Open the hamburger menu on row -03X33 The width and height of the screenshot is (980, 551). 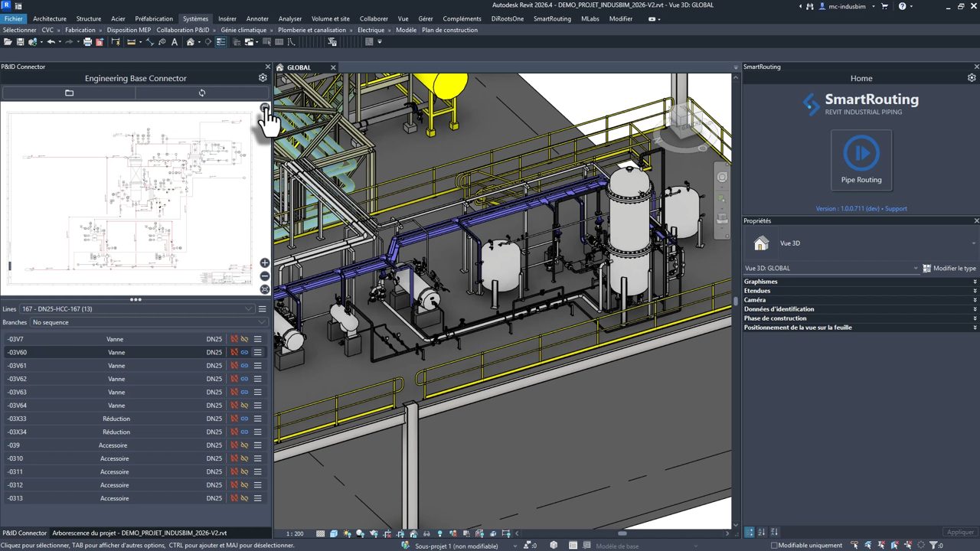coord(258,419)
